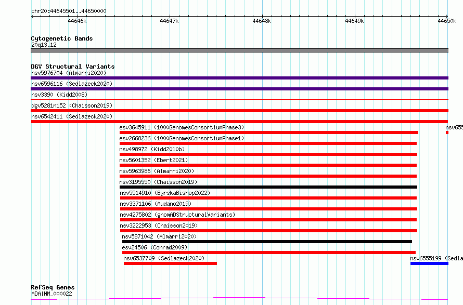
Task: Click the nsv6542411 red variant bar
Action: click(239, 122)
